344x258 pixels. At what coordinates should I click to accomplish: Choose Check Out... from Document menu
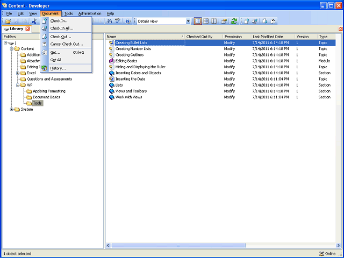[66, 37]
